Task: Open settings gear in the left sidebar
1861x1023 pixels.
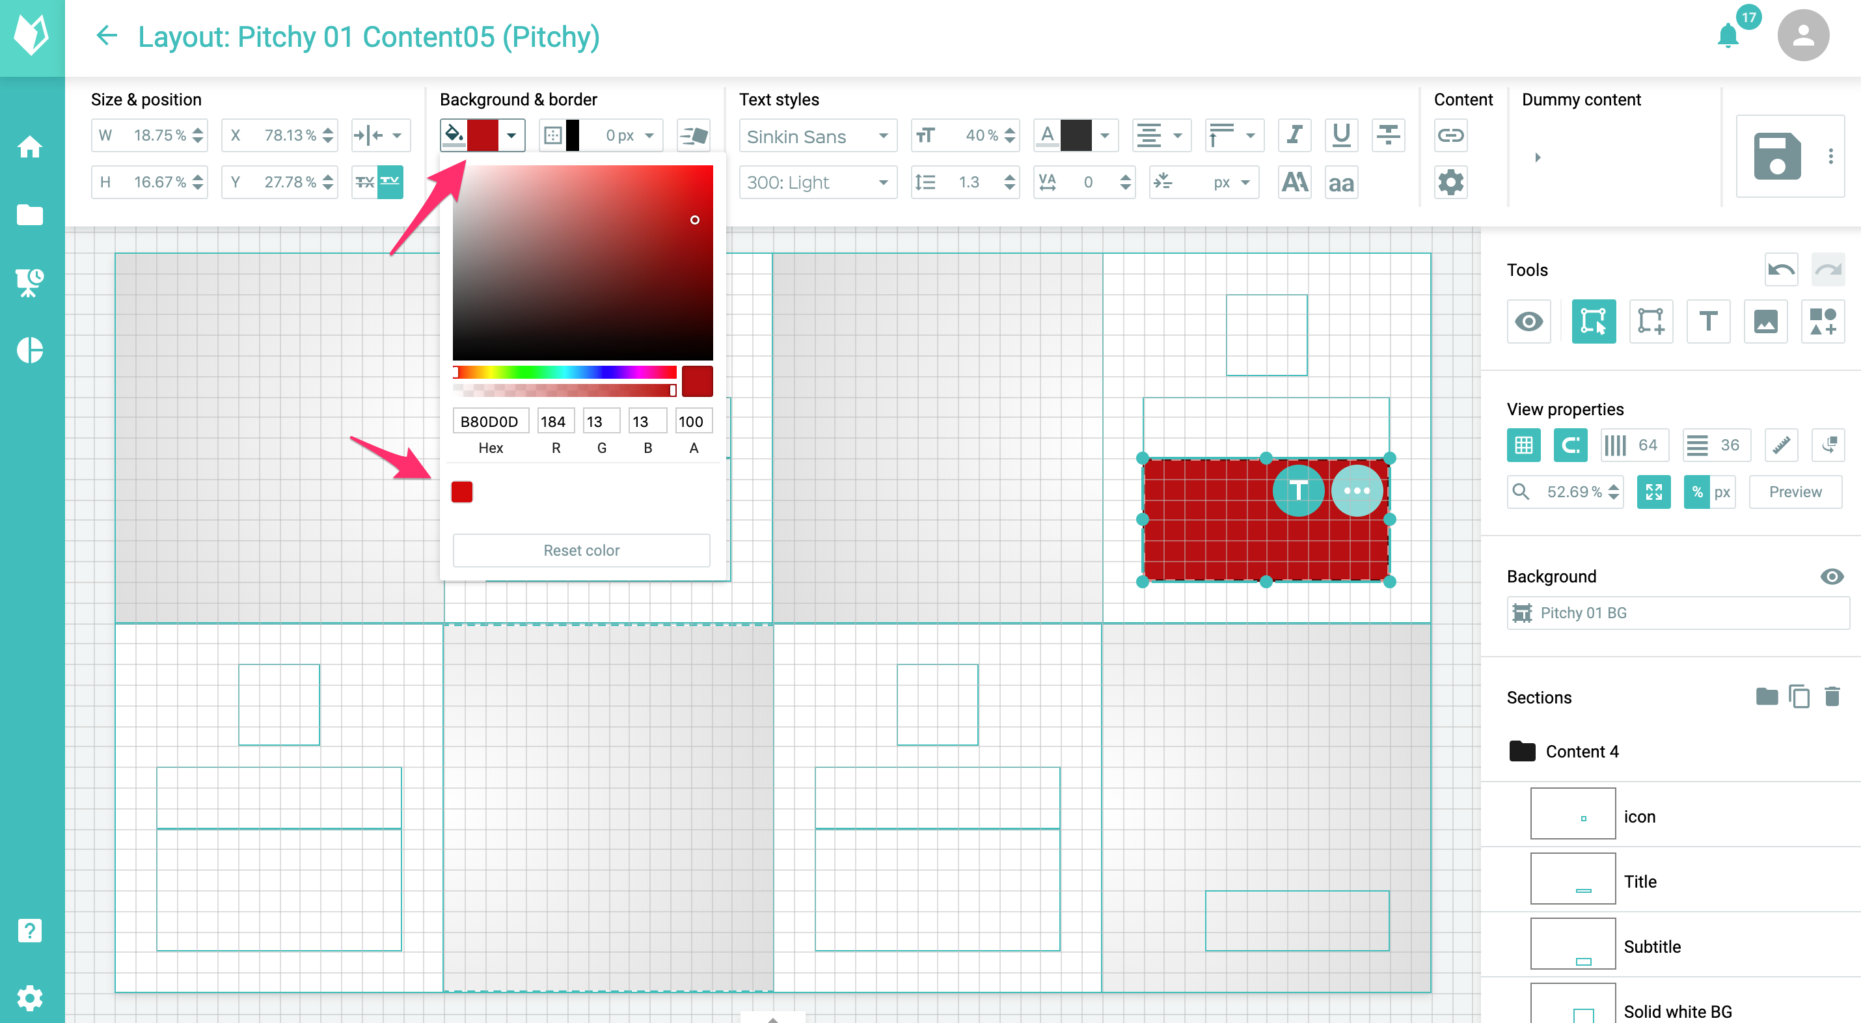Action: pos(30,998)
